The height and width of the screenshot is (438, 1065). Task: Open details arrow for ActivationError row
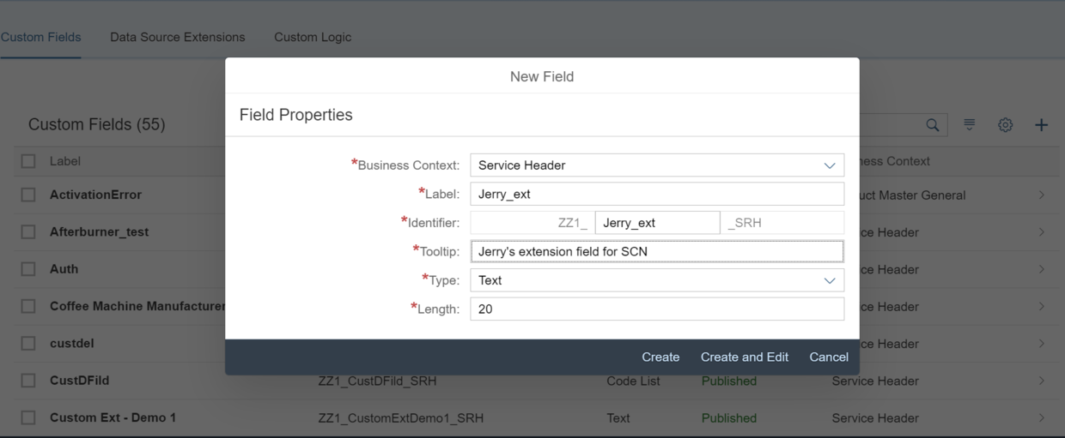tap(1041, 195)
